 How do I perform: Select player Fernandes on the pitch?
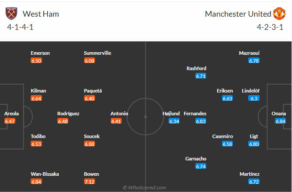click(195, 114)
